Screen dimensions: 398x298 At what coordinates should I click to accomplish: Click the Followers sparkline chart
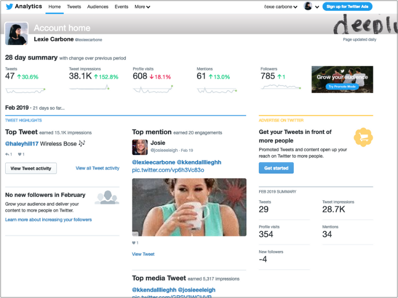pyautogui.click(x=281, y=87)
